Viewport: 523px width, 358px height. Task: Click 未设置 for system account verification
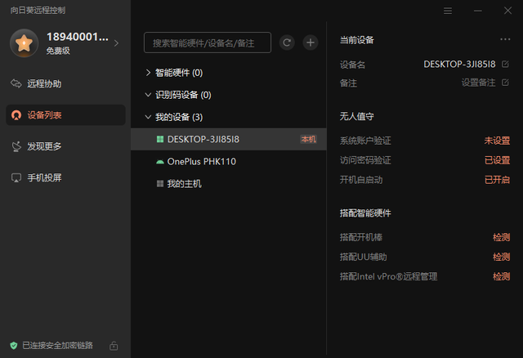pyautogui.click(x=497, y=141)
